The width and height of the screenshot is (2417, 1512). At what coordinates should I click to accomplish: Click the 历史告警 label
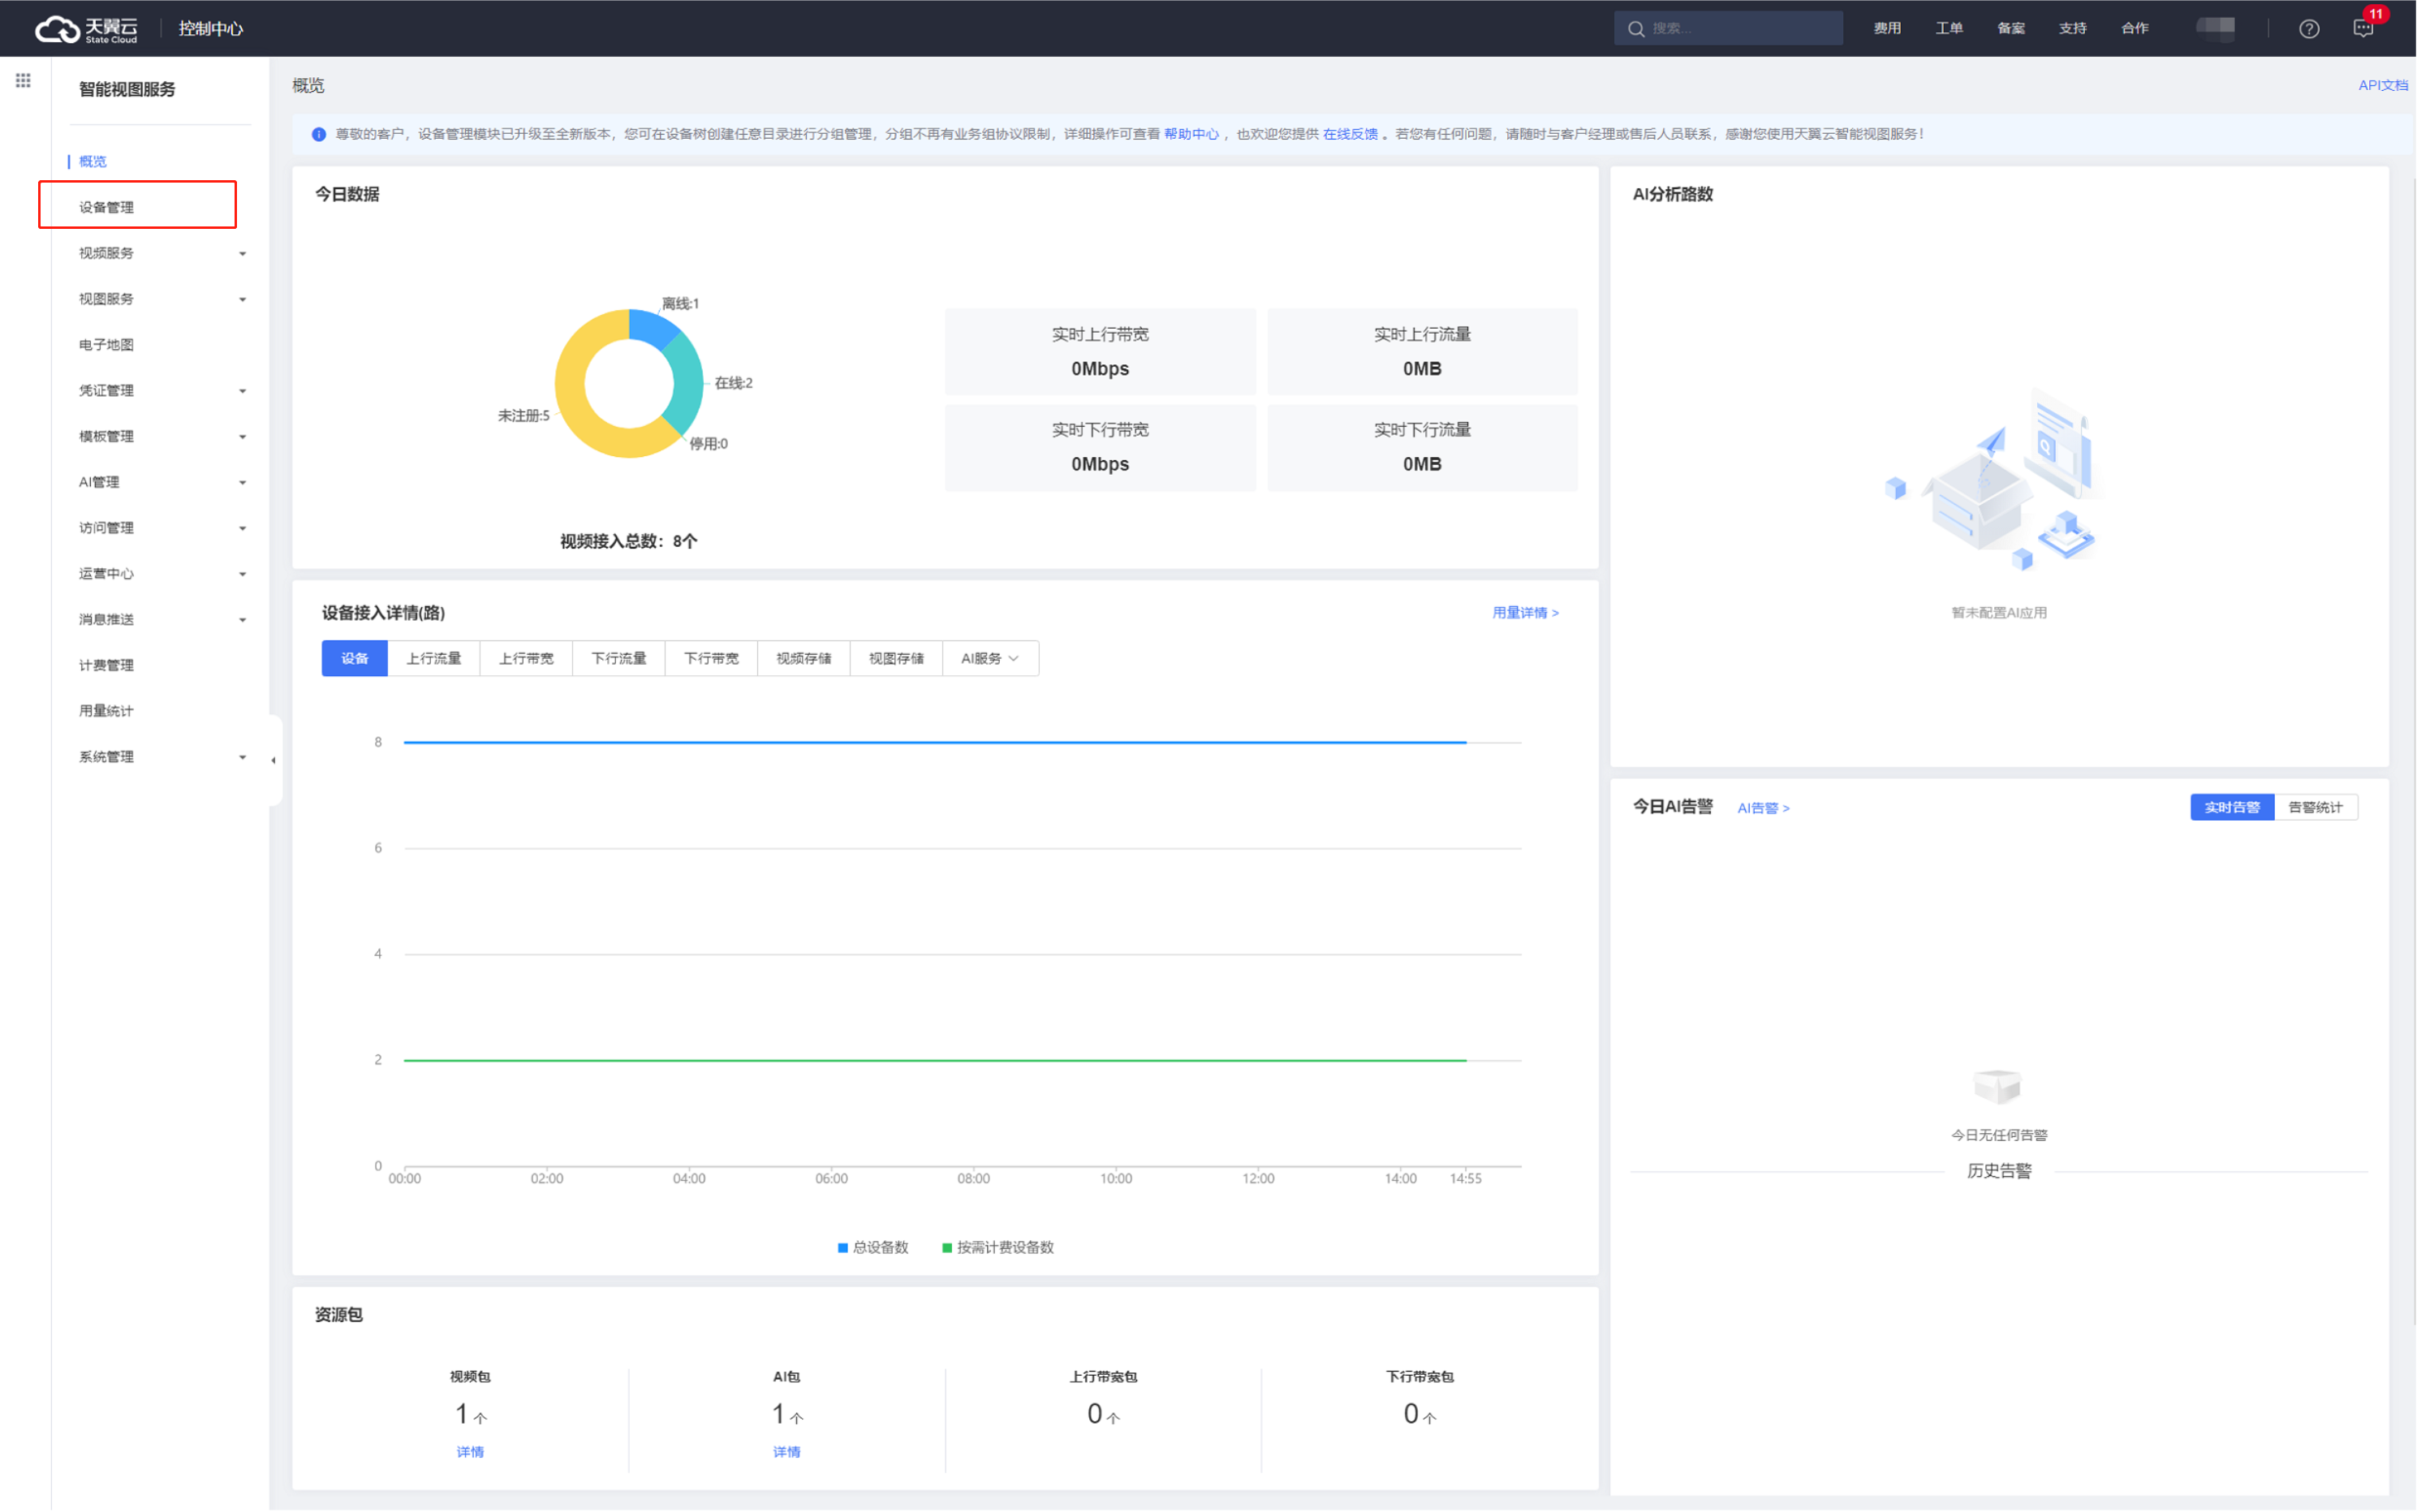(x=1999, y=1171)
